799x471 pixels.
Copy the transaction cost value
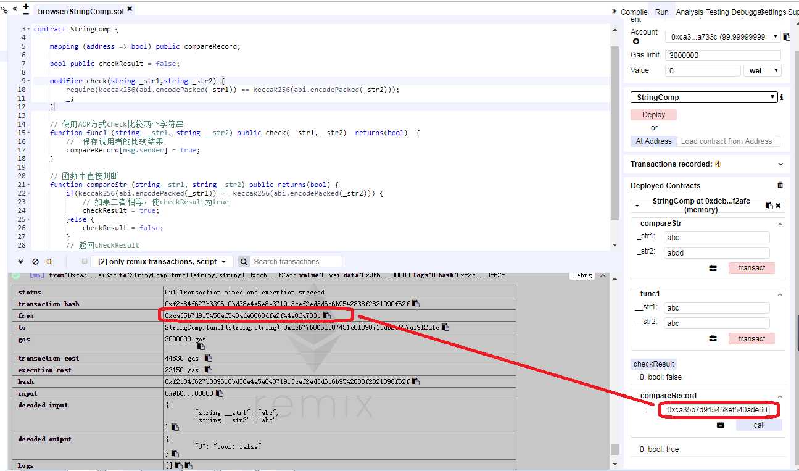[209, 358]
